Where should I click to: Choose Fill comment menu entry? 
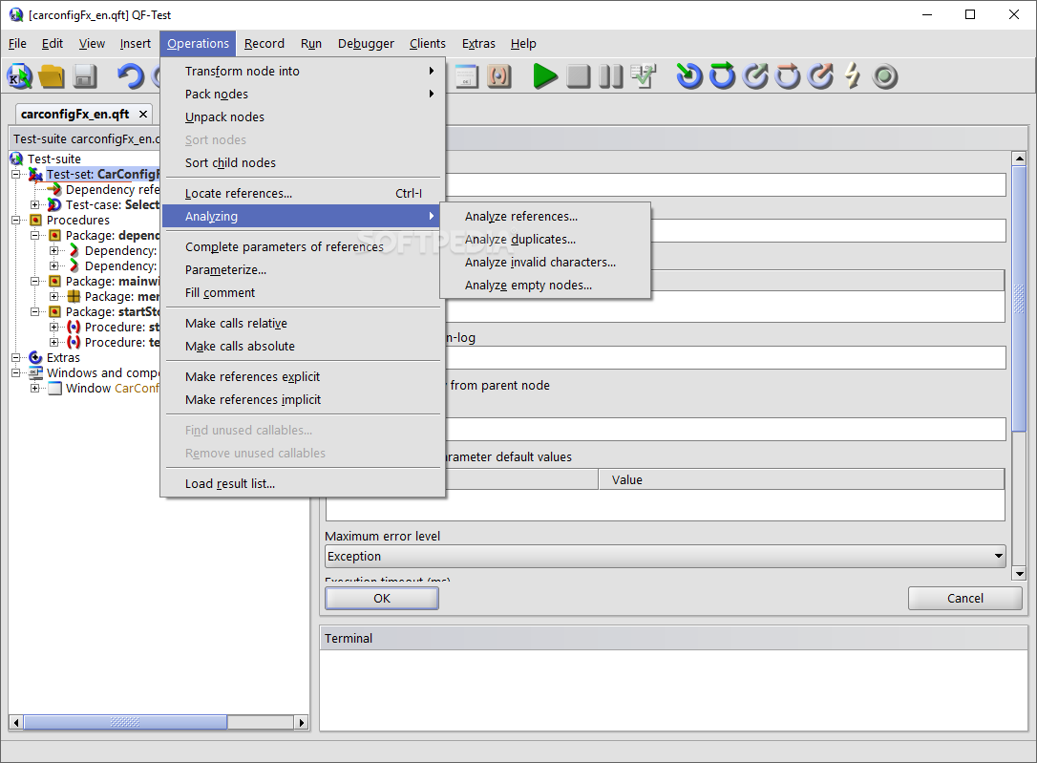(x=303, y=292)
